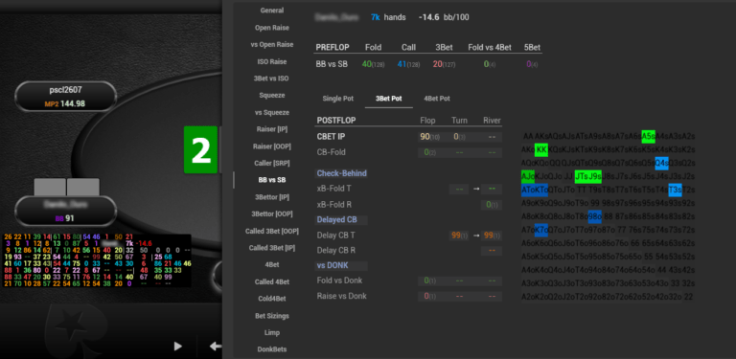Click the BB vs SB 3Bet value 20
Image resolution: width=736 pixels, height=359 pixels.
coord(444,64)
